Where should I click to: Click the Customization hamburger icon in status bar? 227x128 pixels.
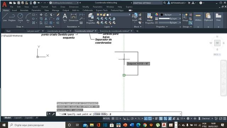pyautogui.click(x=225, y=118)
